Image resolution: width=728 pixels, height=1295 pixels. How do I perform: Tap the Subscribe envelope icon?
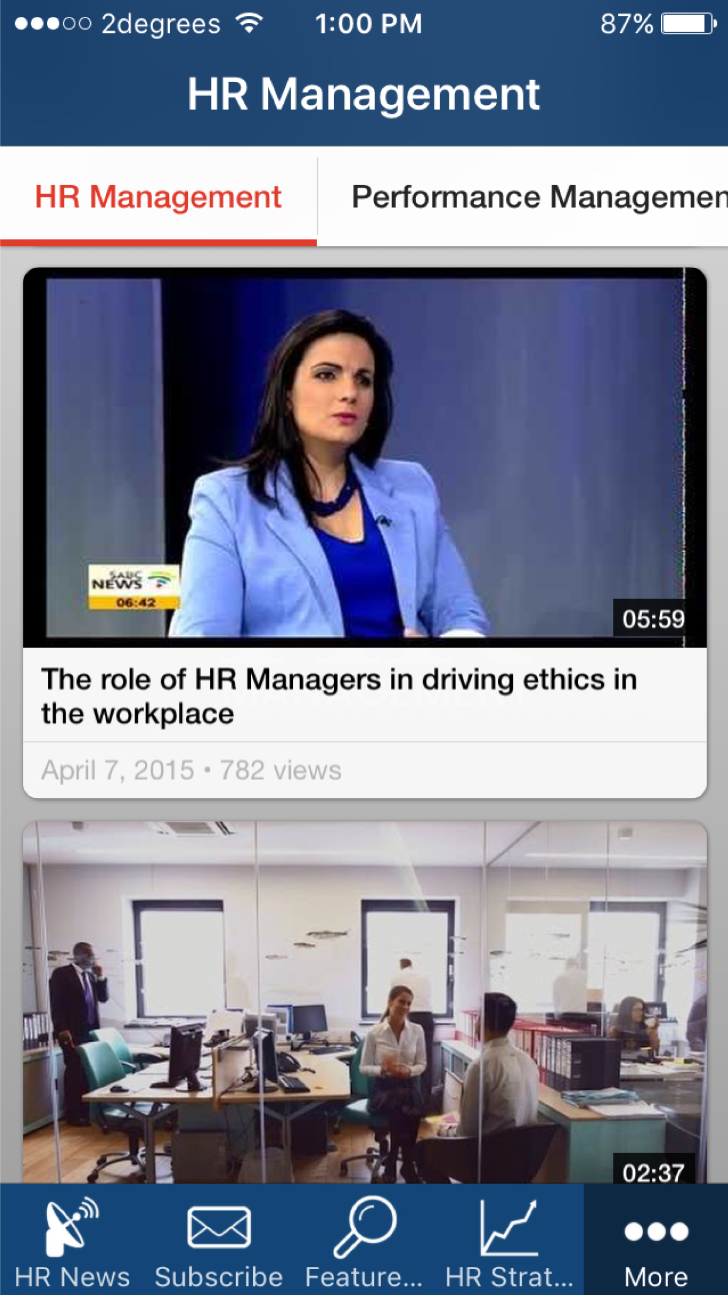pos(219,1226)
